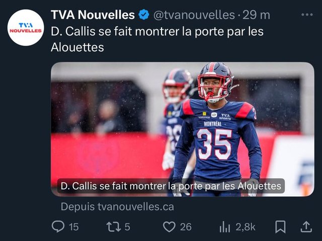Click the 2,8k views count
322x241 pixels.
pyautogui.click(x=245, y=227)
